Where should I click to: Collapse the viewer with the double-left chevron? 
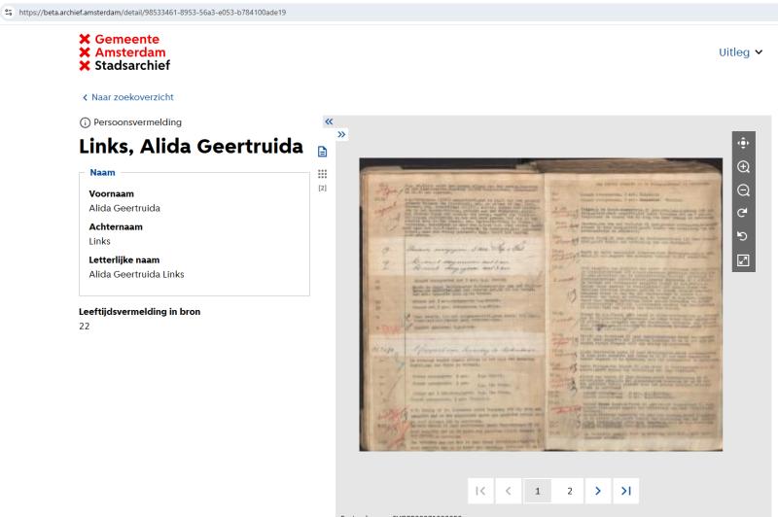[329, 121]
